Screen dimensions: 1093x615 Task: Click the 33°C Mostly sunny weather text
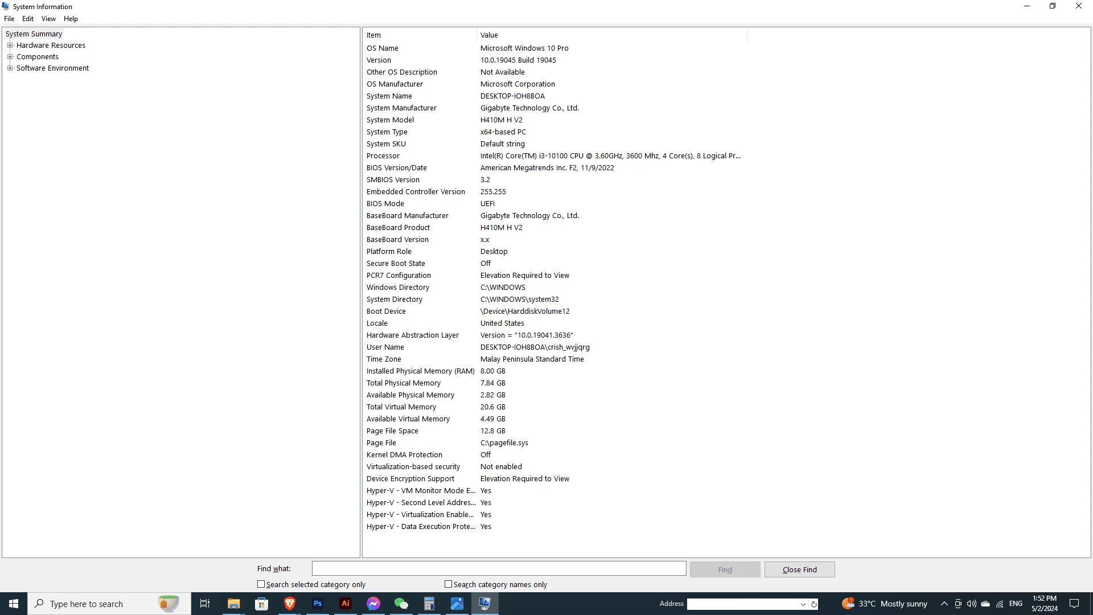coord(893,604)
